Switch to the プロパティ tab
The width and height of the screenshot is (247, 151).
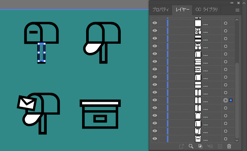tap(160, 10)
